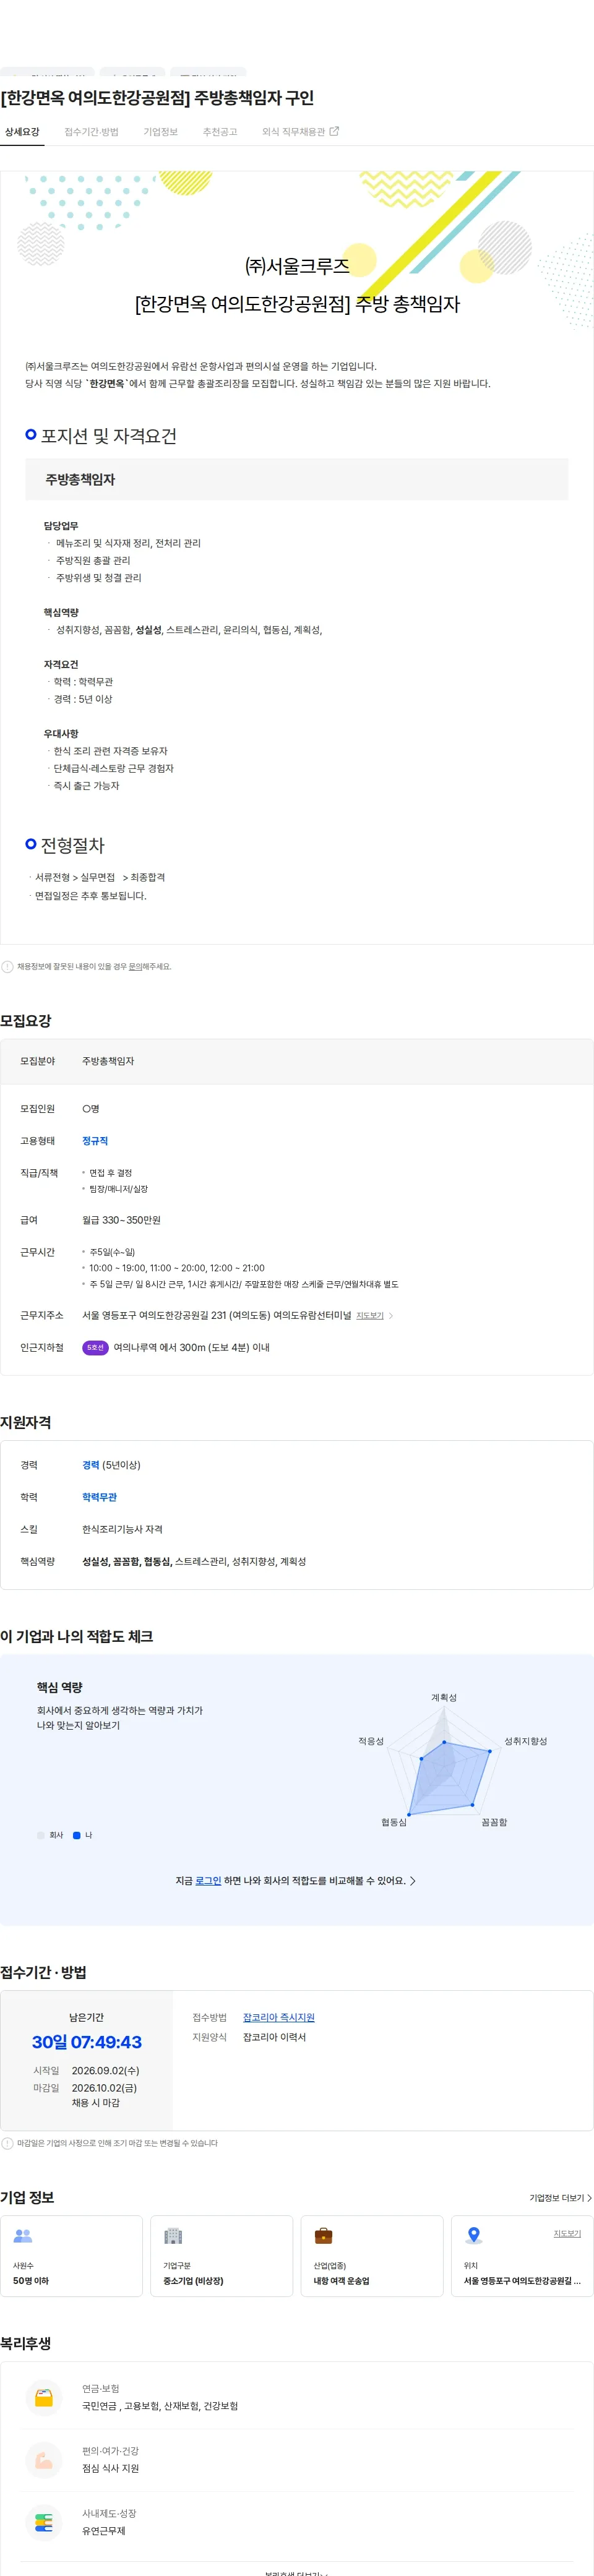Viewport: 594px width, 2576px height.
Task: Click the 경력 (5년이상) requirement text
Action: [111, 1466]
